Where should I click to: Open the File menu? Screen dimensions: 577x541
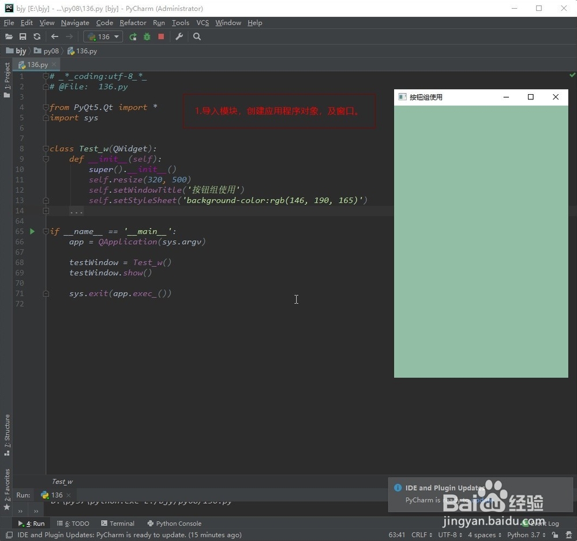click(x=9, y=23)
